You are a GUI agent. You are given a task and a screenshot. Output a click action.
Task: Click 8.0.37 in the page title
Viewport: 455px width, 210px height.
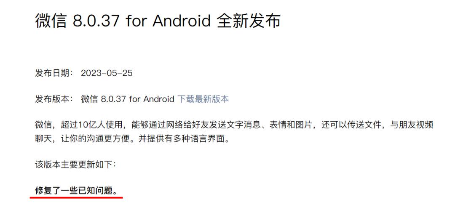click(x=96, y=21)
